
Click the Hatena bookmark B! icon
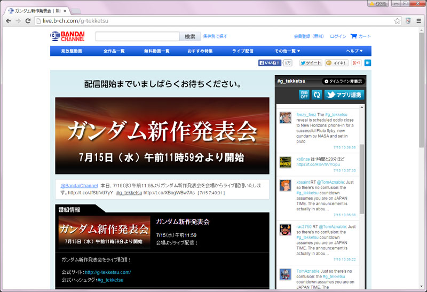tap(368, 63)
